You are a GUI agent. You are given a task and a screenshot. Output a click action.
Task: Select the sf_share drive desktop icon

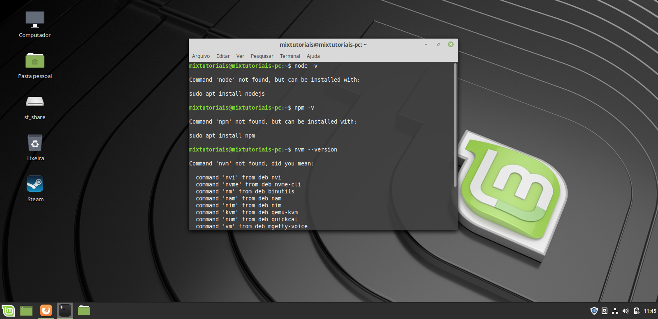coord(35,107)
